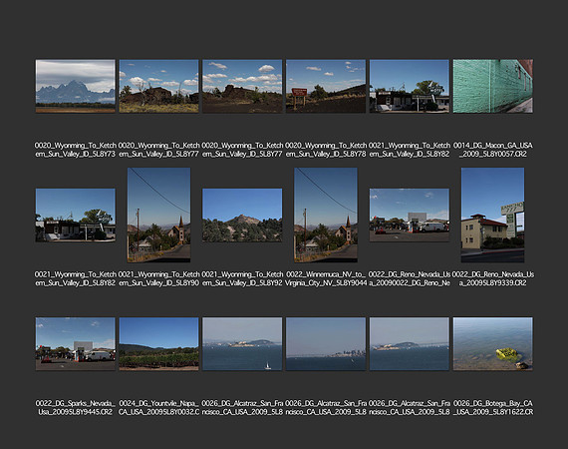Click 0014_DG_Macon_GA_USA filename

[493, 150]
